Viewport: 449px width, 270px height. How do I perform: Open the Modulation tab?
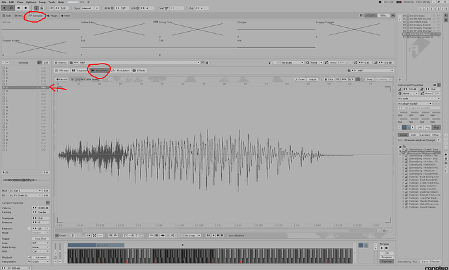121,71
